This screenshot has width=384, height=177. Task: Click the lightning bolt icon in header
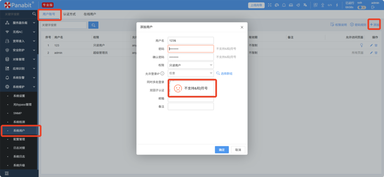pyautogui.click(x=337, y=5)
